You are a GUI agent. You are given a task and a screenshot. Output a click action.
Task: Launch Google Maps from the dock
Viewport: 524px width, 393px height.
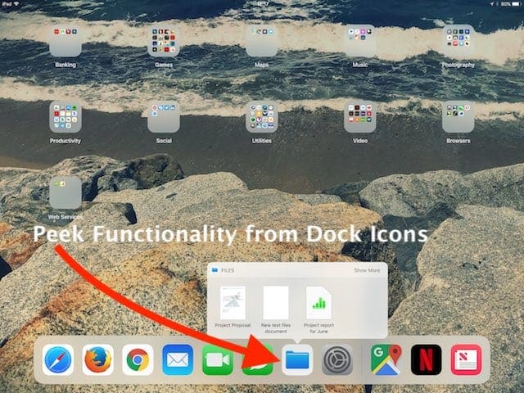coord(386,359)
